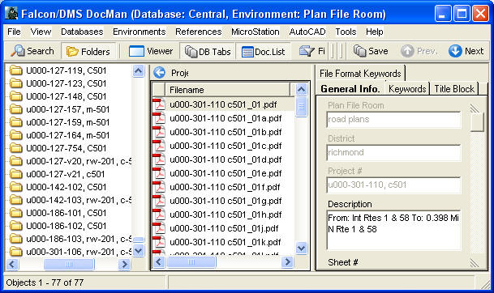
Task: Click the Plan File Room field
Action: click(393, 120)
